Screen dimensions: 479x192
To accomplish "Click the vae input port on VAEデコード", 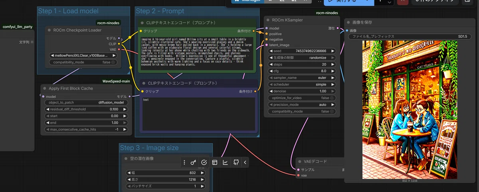I will [298, 175].
